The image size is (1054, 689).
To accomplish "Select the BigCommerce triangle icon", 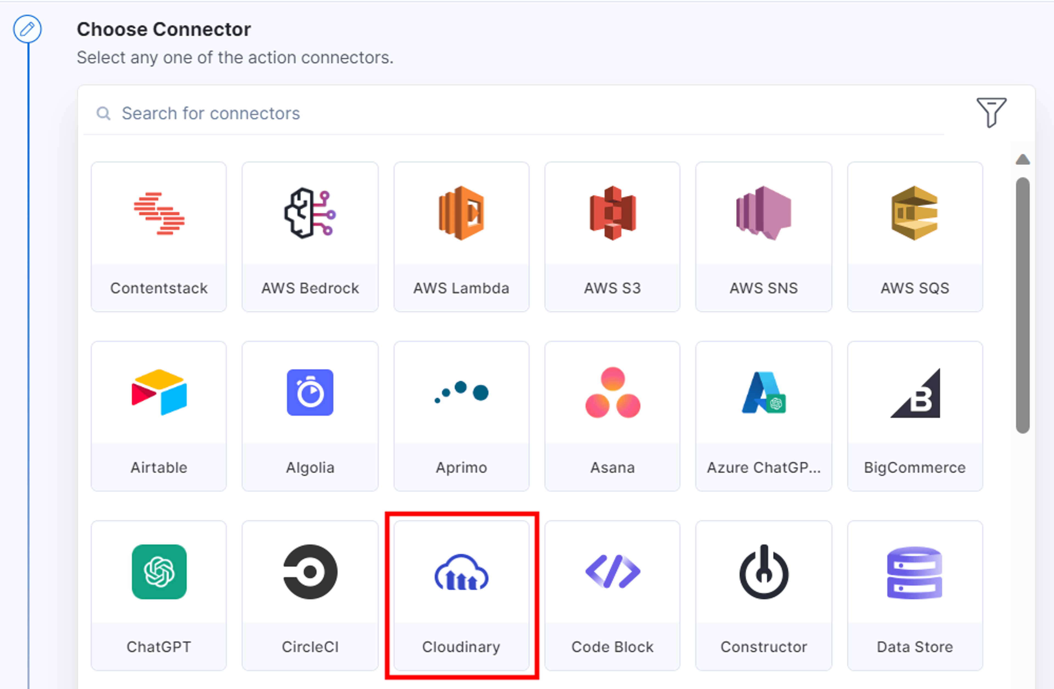I will pyautogui.click(x=915, y=393).
